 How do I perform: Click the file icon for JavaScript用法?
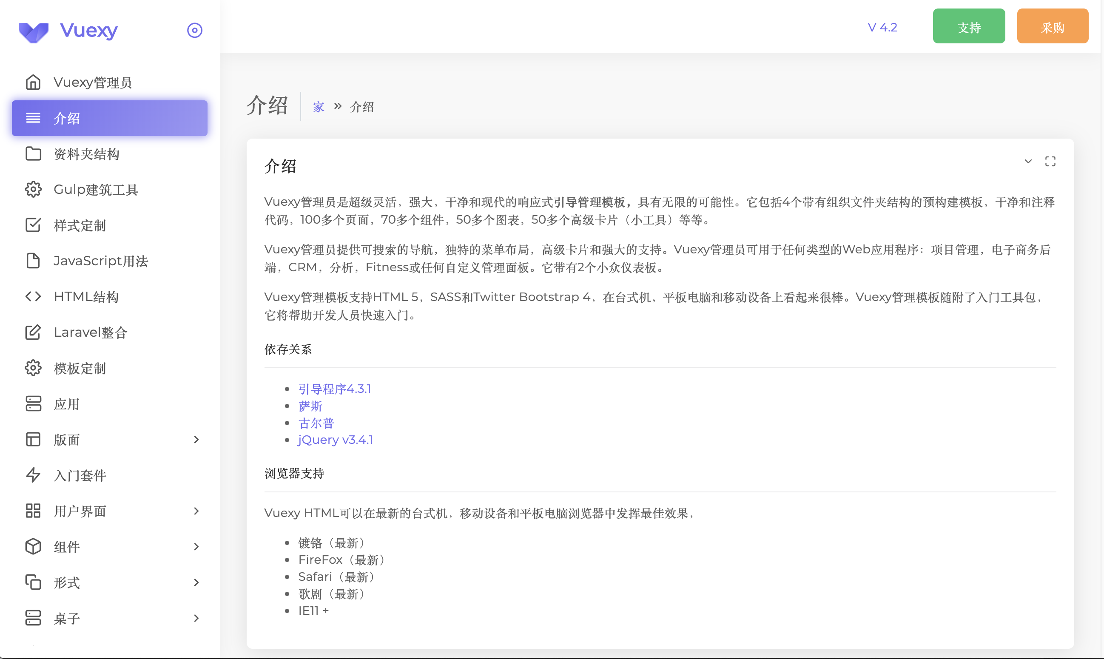click(33, 261)
